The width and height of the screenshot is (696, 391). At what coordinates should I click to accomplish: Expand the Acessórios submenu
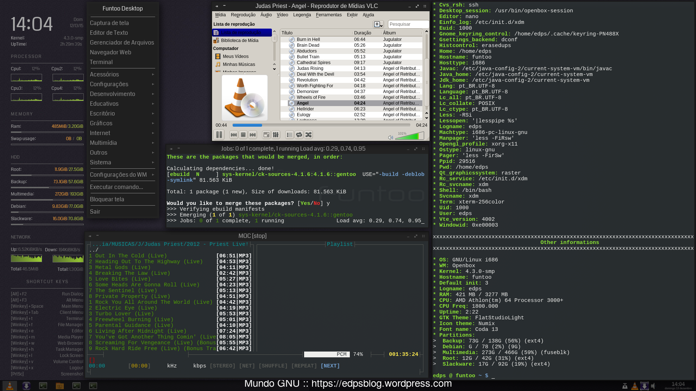pos(122,74)
